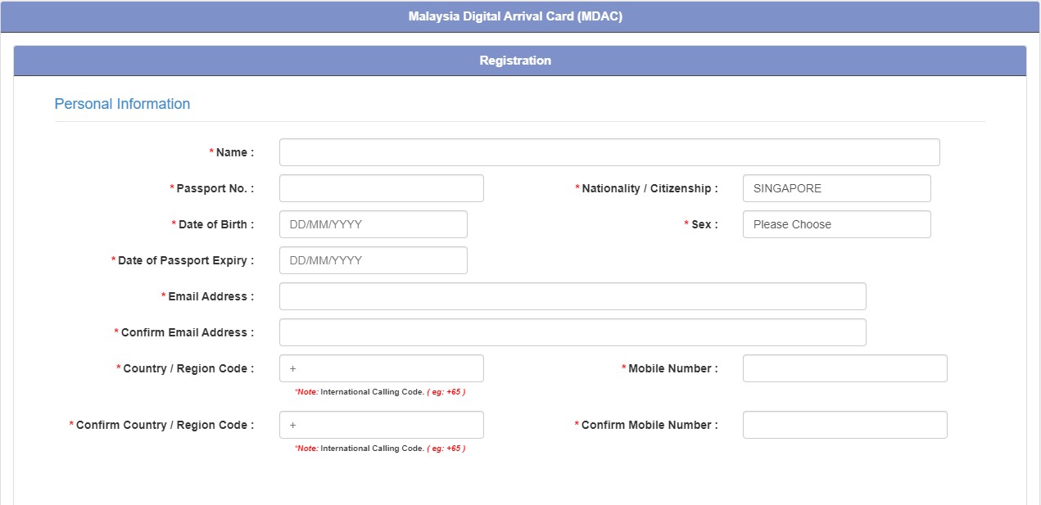
Task: Click the Name input field
Action: pyautogui.click(x=609, y=152)
